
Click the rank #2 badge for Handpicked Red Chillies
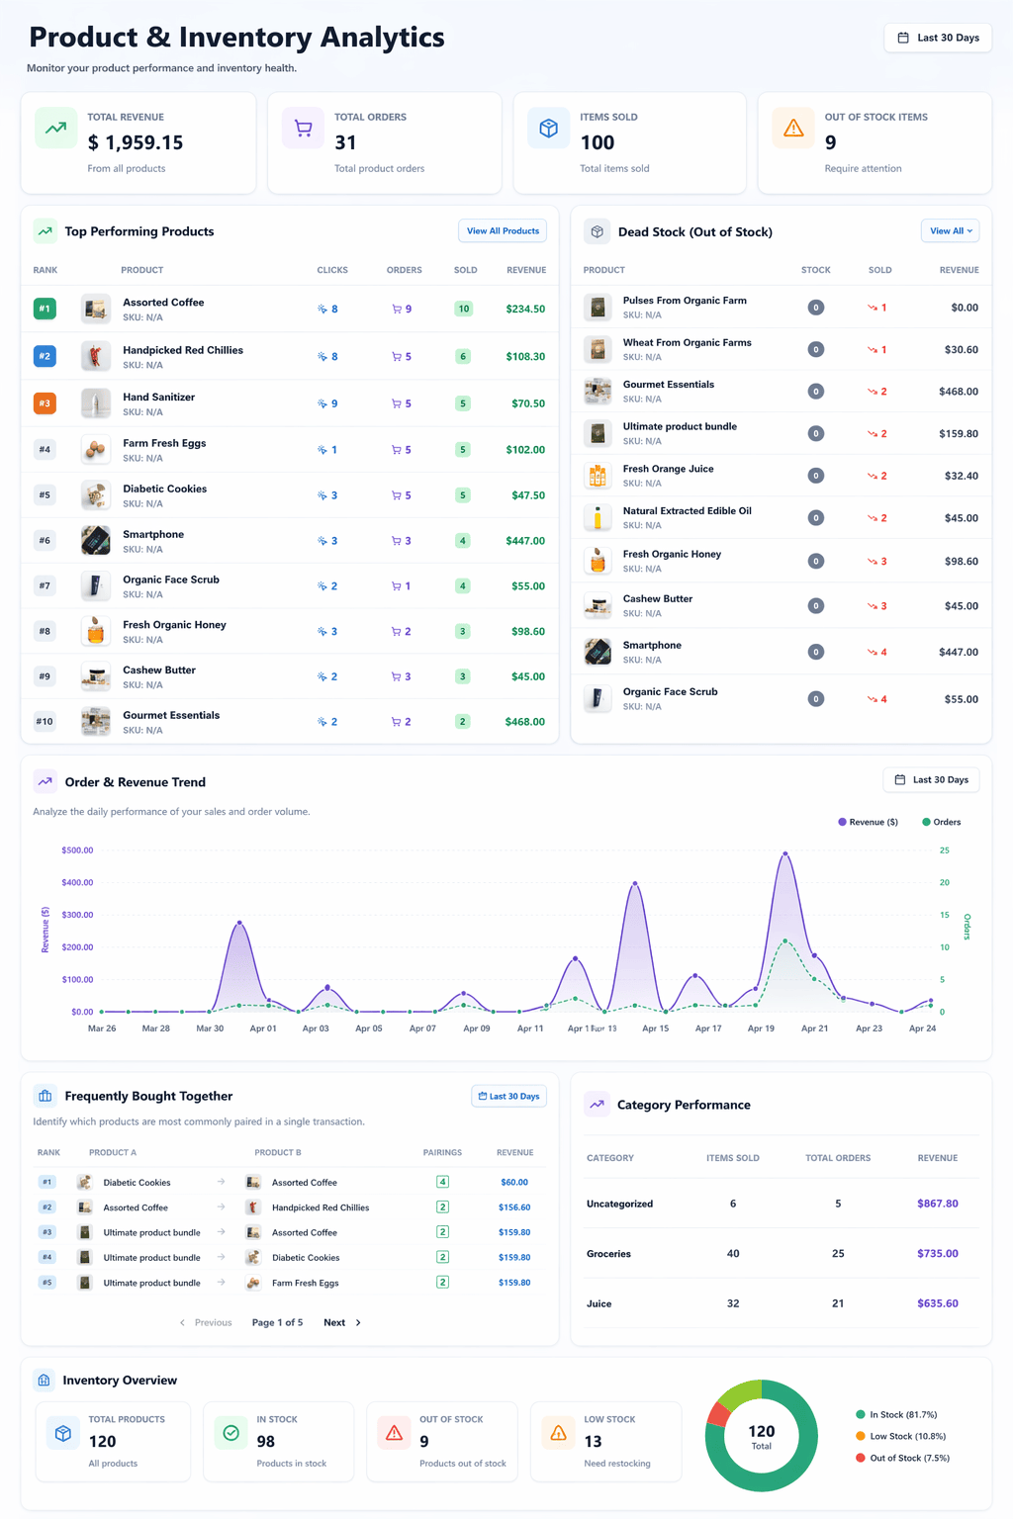(x=45, y=356)
